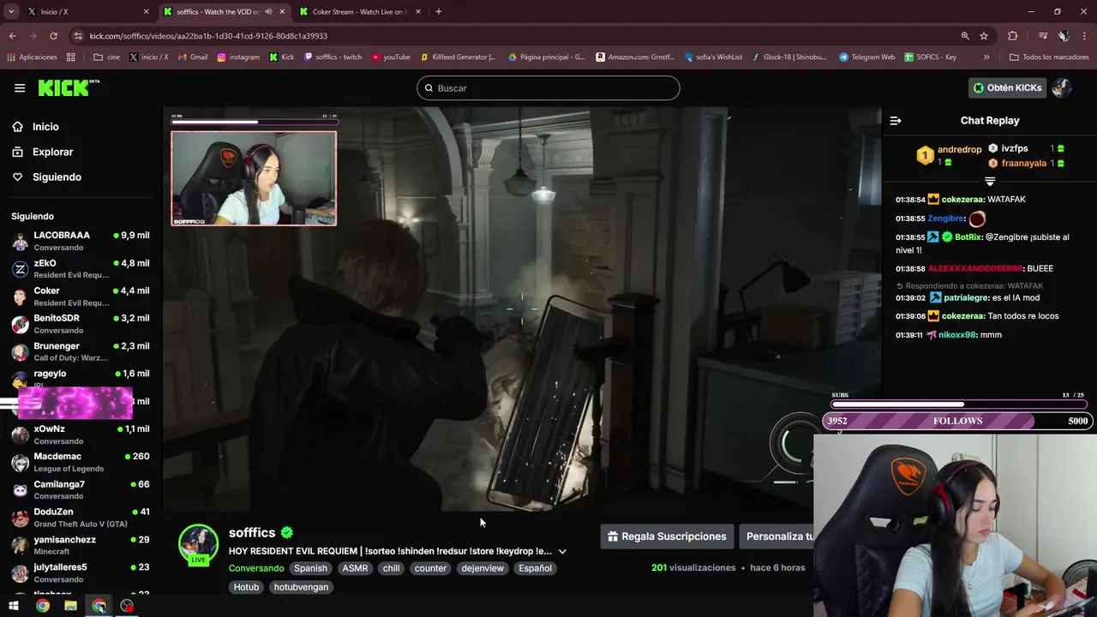Open Coker channel from sidebar
1097x617 pixels.
81,297
